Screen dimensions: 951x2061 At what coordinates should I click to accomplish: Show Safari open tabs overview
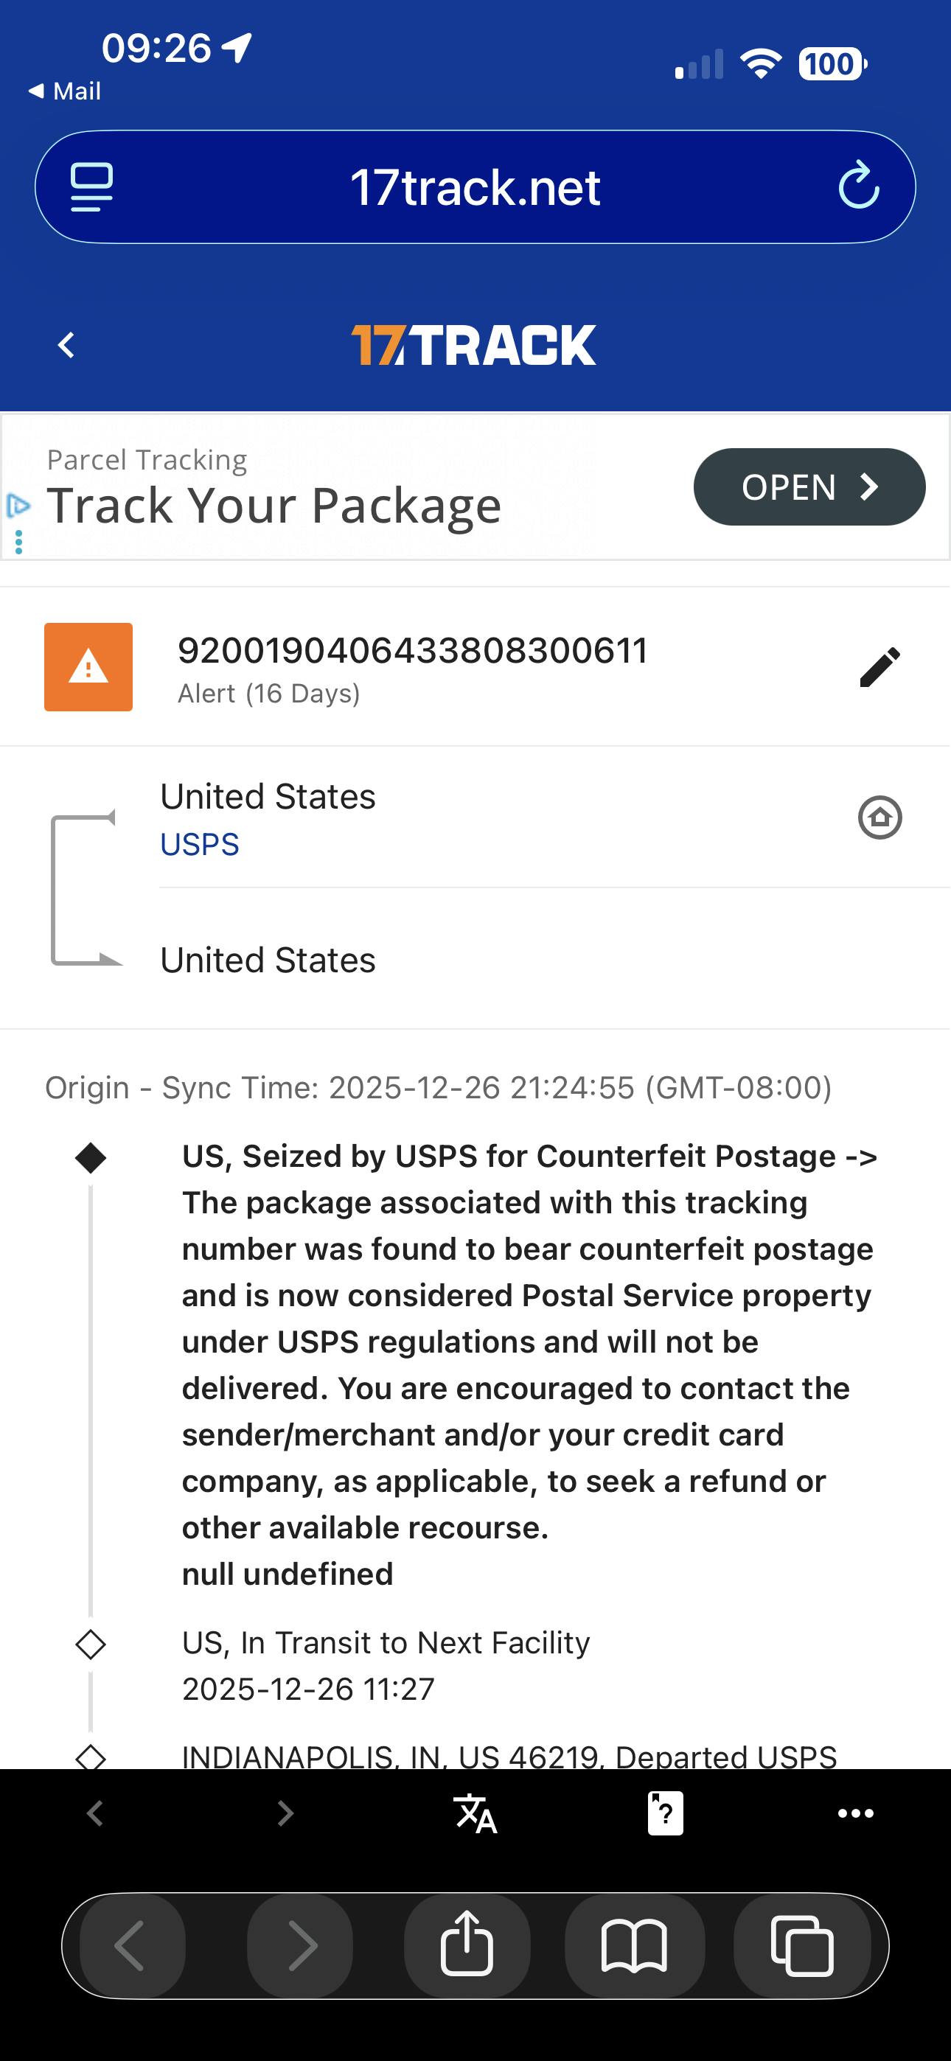coord(801,1945)
